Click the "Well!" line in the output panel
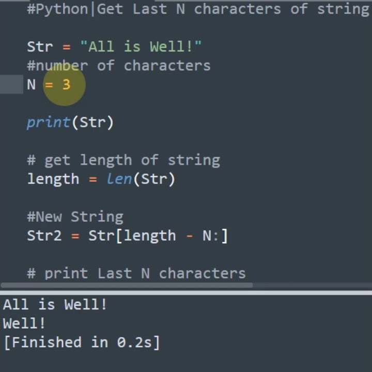372x372 pixels. tap(24, 324)
